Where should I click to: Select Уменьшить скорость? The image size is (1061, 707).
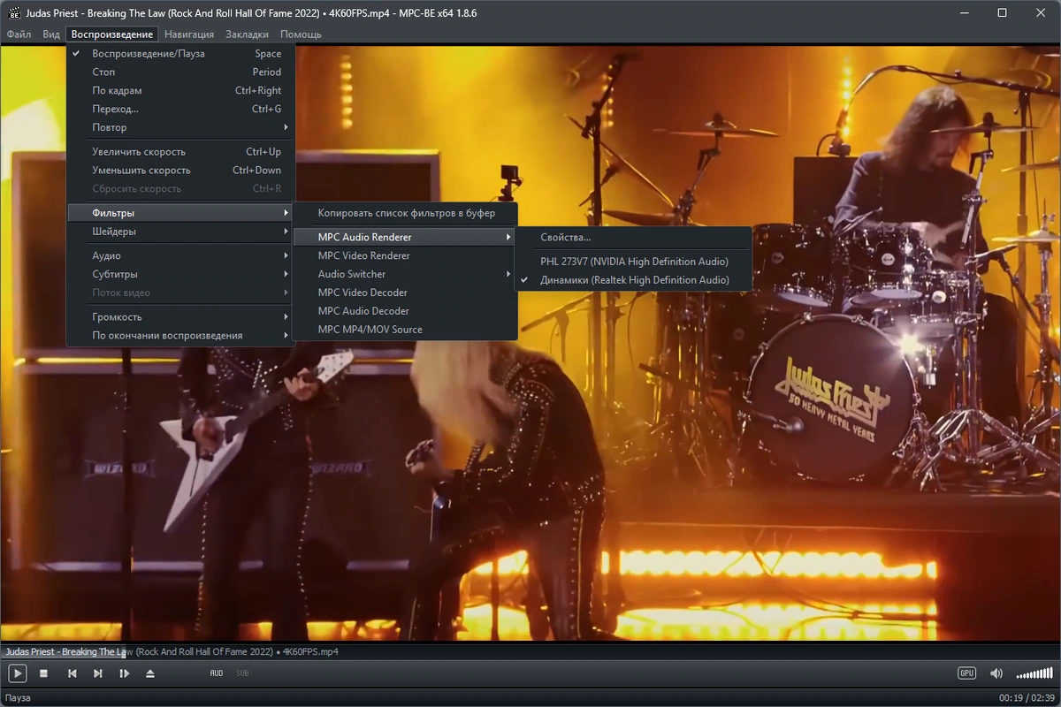(x=180, y=171)
